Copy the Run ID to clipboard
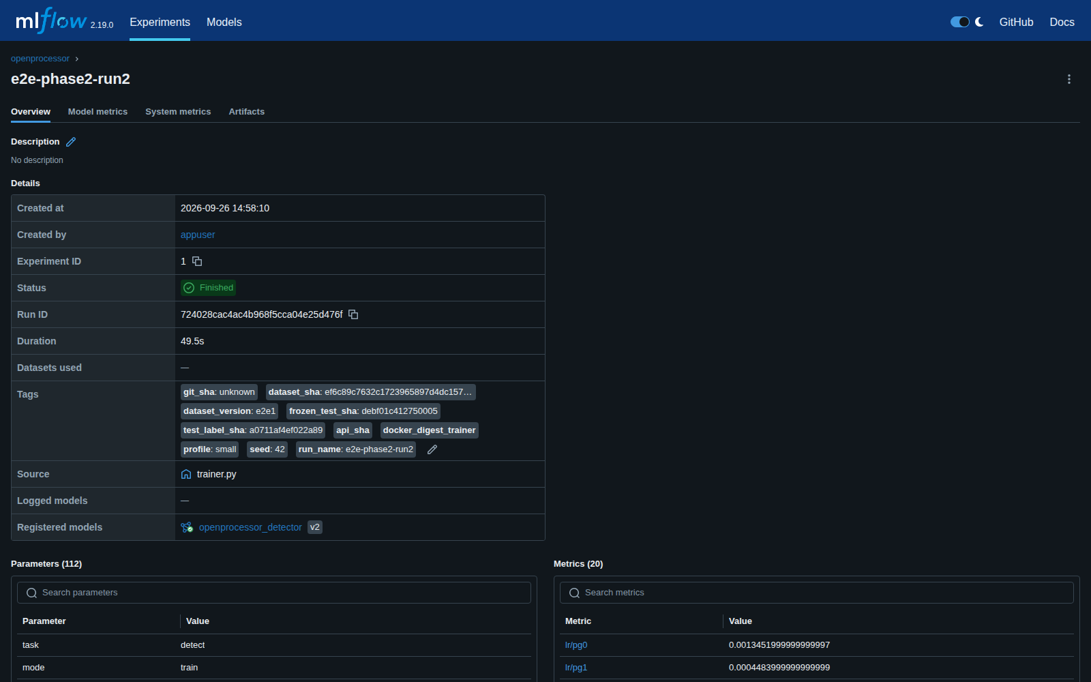The height and width of the screenshot is (682, 1091). pos(353,314)
